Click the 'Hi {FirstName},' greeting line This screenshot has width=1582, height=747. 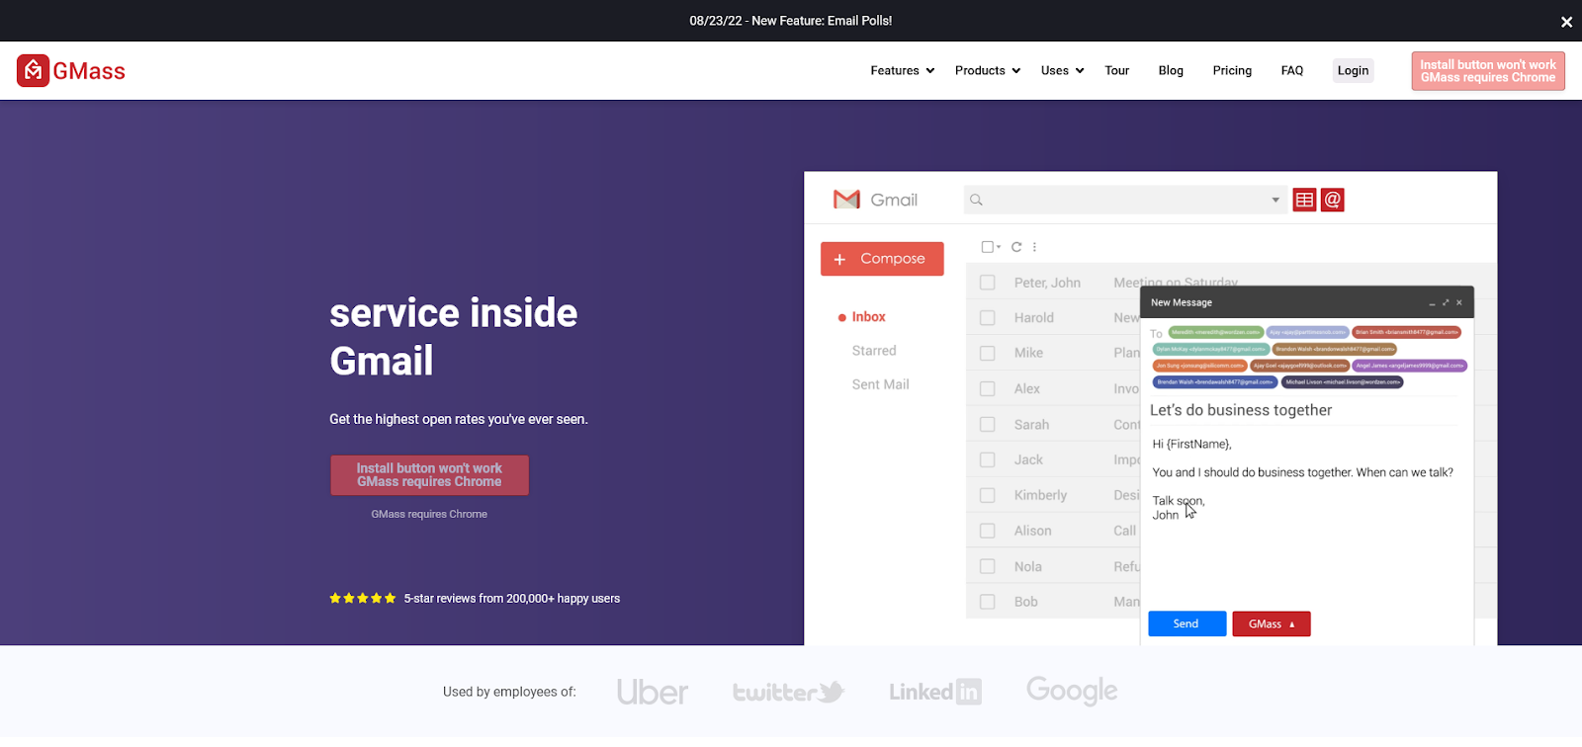(x=1191, y=445)
